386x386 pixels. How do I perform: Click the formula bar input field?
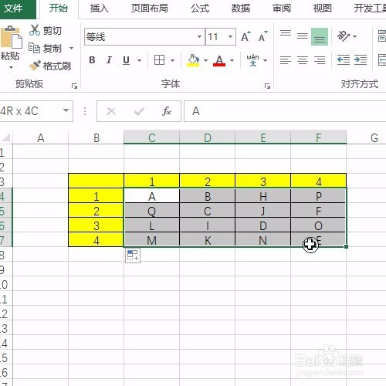coord(285,111)
